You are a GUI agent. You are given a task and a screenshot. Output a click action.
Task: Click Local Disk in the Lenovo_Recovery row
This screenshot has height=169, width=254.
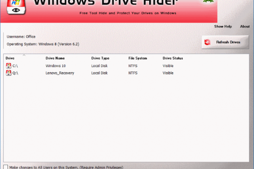click(x=100, y=73)
